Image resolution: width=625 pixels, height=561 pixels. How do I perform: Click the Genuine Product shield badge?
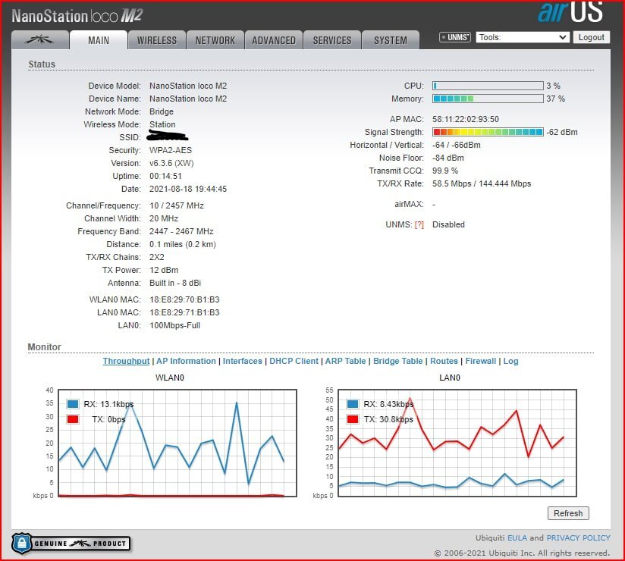[x=71, y=543]
